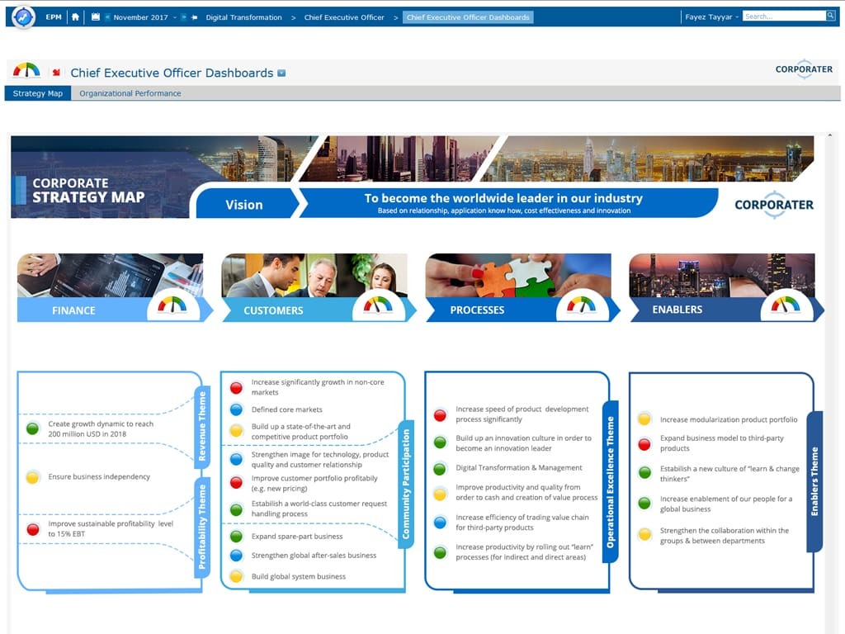Viewport: 845px width, 634px height.
Task: Click Digital Transformation & Management objective
Action: click(519, 468)
